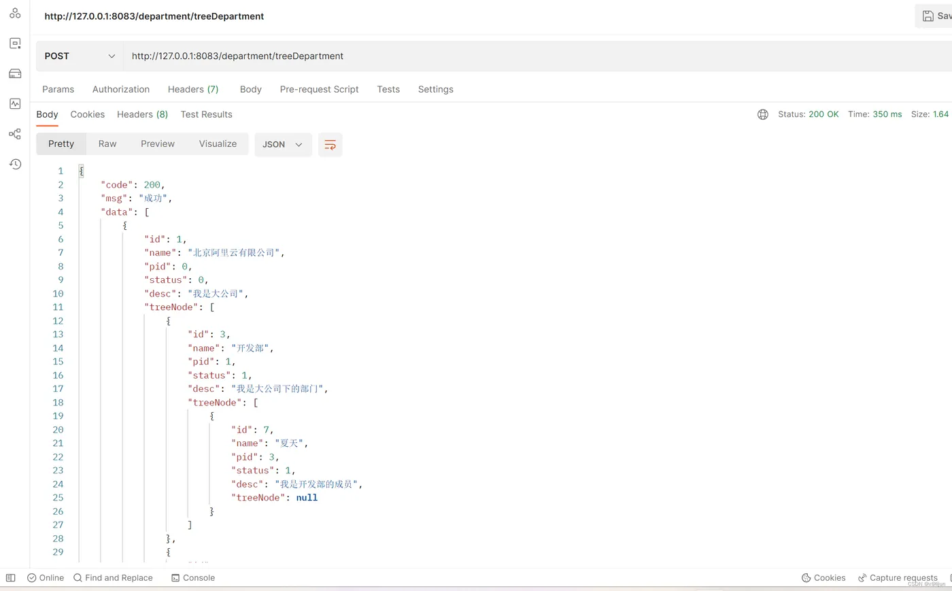This screenshot has height=591, width=952.
Task: Open Cookies in the status bar
Action: click(x=823, y=577)
